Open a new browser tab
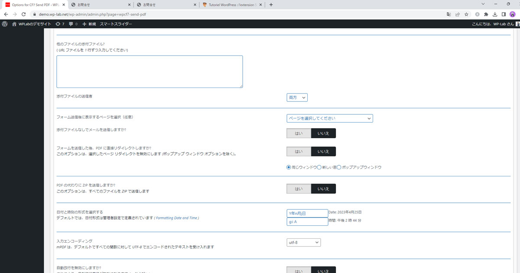Screen dimensions: 520x273 click(x=271, y=5)
